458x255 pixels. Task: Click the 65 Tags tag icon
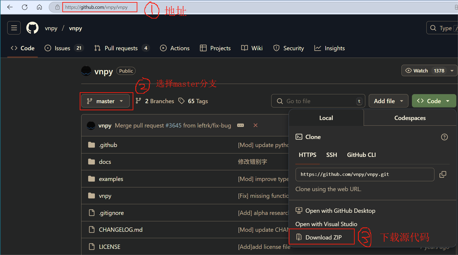(x=182, y=101)
